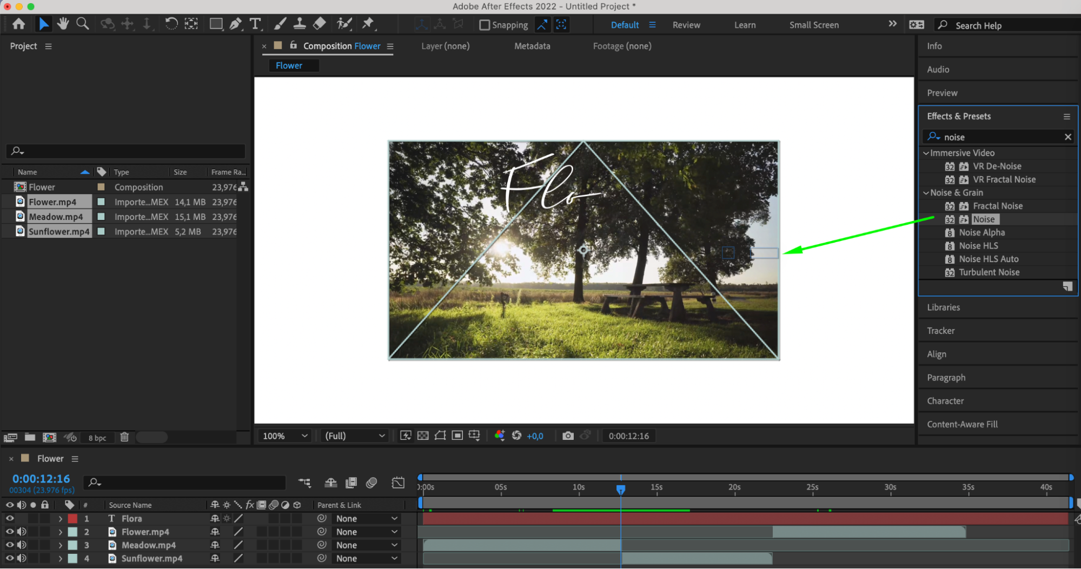Take a snapshot with camera icon
The image size is (1081, 569).
coord(567,436)
